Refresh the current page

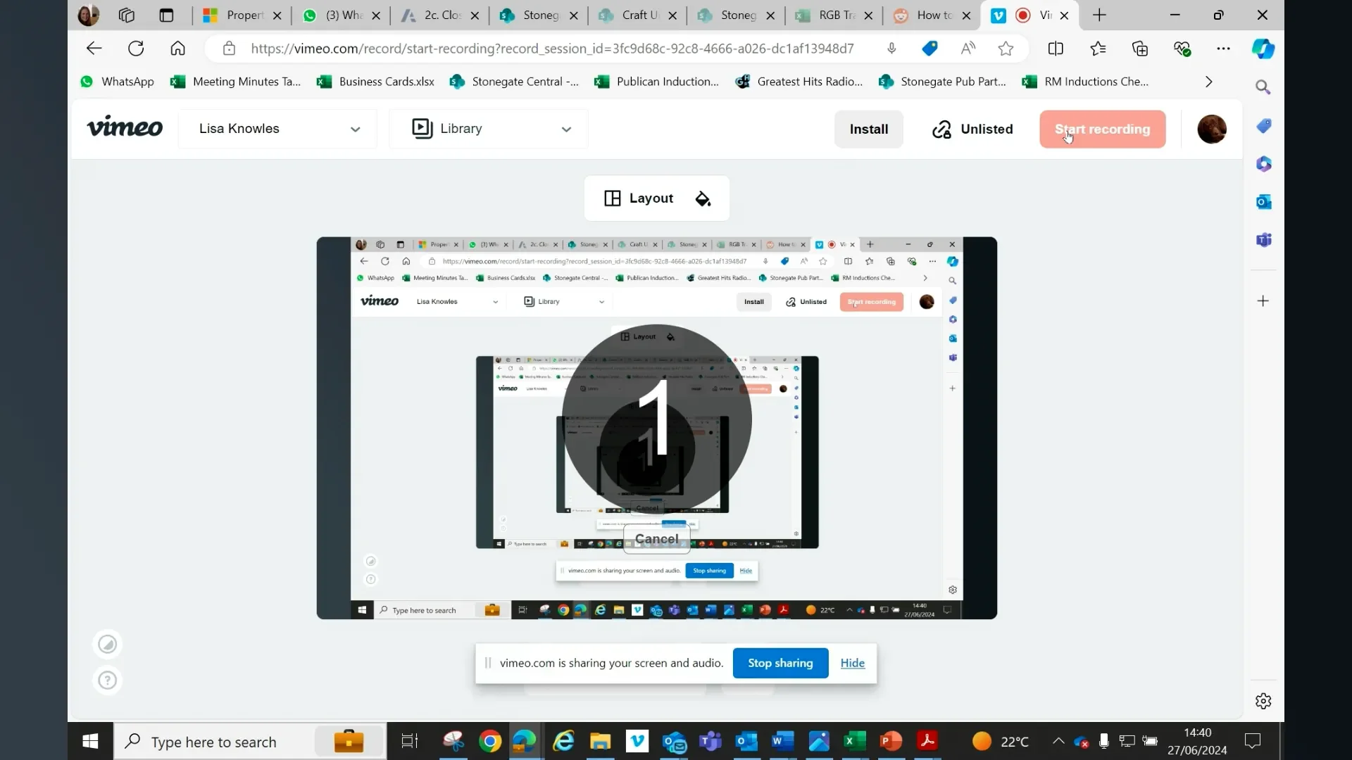point(136,49)
